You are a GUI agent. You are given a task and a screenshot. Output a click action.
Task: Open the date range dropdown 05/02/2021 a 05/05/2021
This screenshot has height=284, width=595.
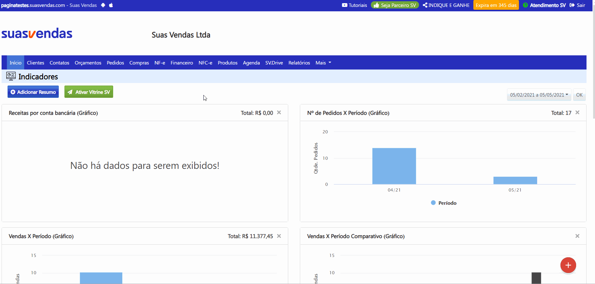pos(539,95)
